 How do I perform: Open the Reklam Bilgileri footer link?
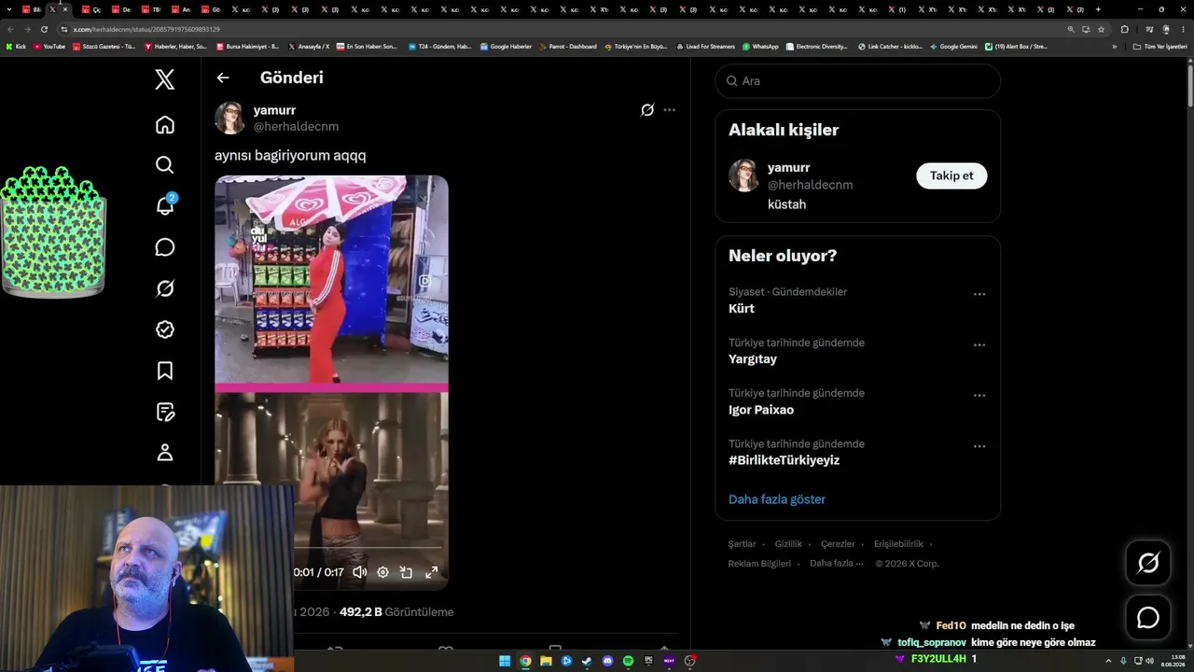point(759,564)
